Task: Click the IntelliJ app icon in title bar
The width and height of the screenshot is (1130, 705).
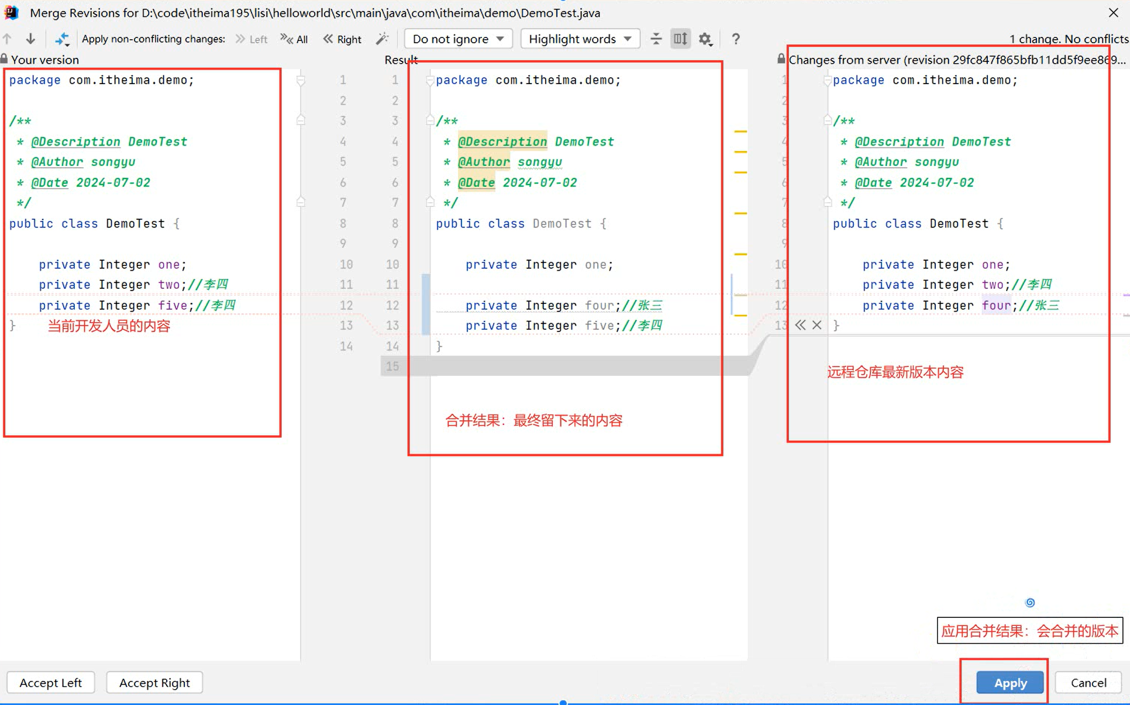Action: [x=11, y=12]
